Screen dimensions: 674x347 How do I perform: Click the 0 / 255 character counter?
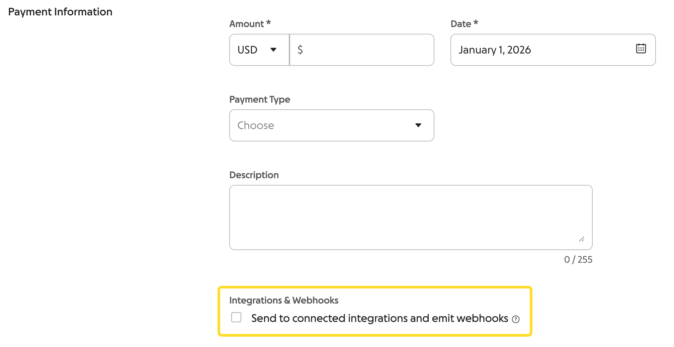coord(578,260)
